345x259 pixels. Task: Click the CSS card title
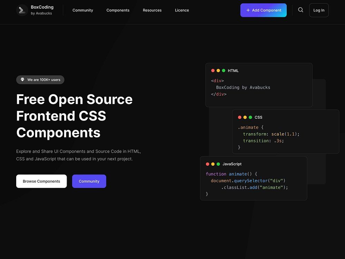pos(258,117)
